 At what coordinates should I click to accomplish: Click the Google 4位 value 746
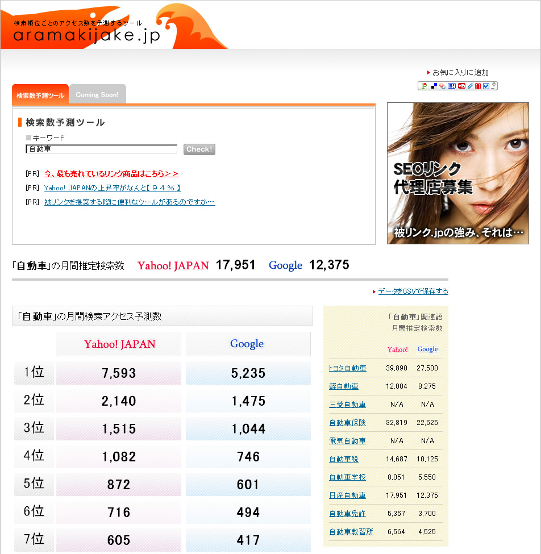[x=248, y=457]
